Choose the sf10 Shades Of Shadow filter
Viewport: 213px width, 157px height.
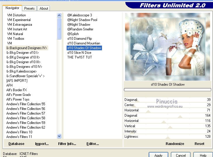tap(84, 48)
